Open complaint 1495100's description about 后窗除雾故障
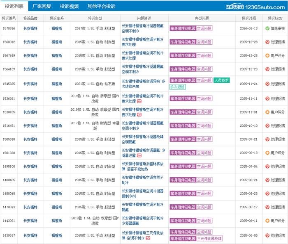Image resolution: width=288 pixels, height=244 pixels. coord(142,166)
